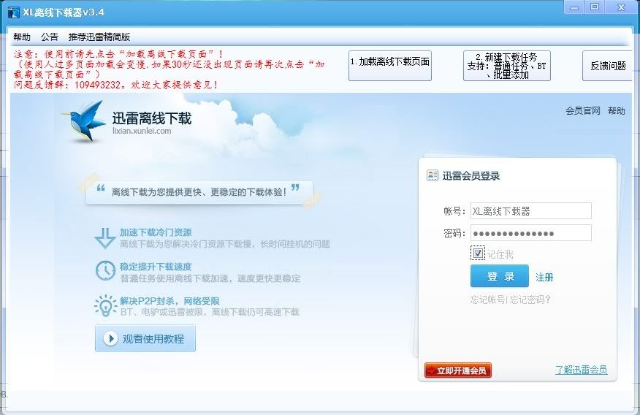Click the 问题反馈群 109493232 text
Image resolution: width=640 pixels, height=415 pixels.
[x=115, y=85]
